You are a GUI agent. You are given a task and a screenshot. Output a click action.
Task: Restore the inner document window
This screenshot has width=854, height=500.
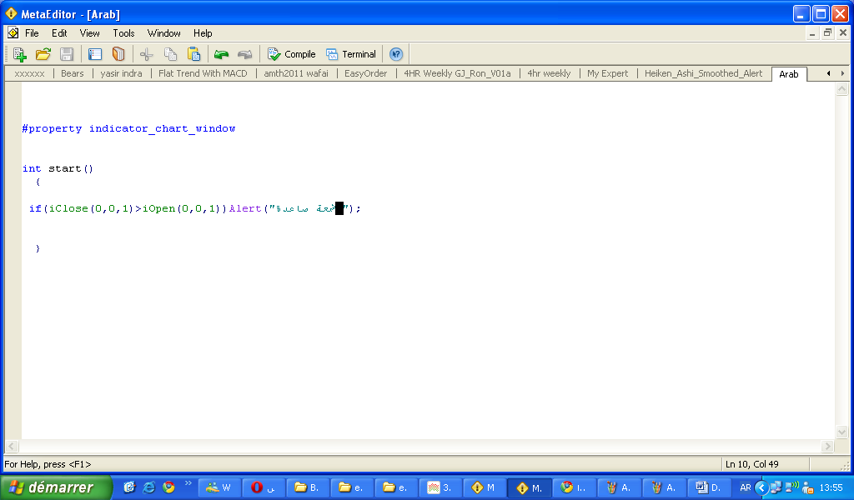[827, 33]
